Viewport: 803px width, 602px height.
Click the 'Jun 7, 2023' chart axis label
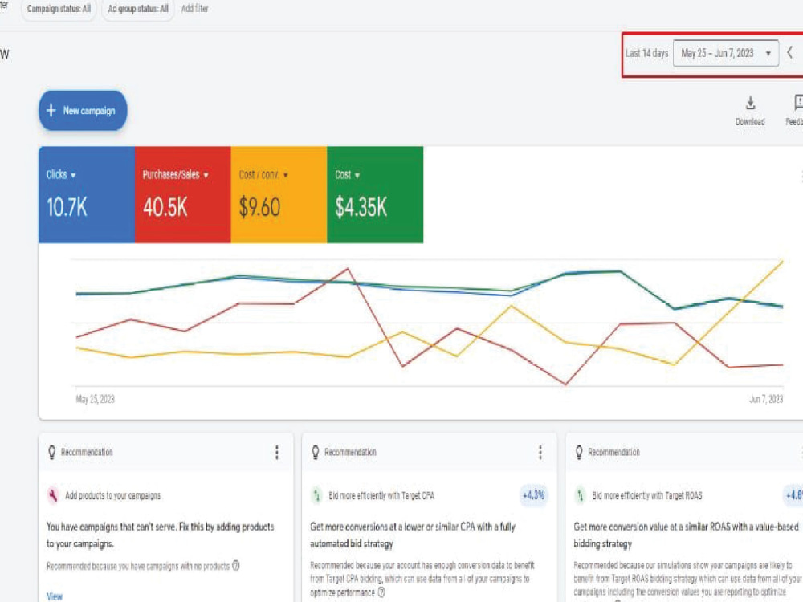766,399
